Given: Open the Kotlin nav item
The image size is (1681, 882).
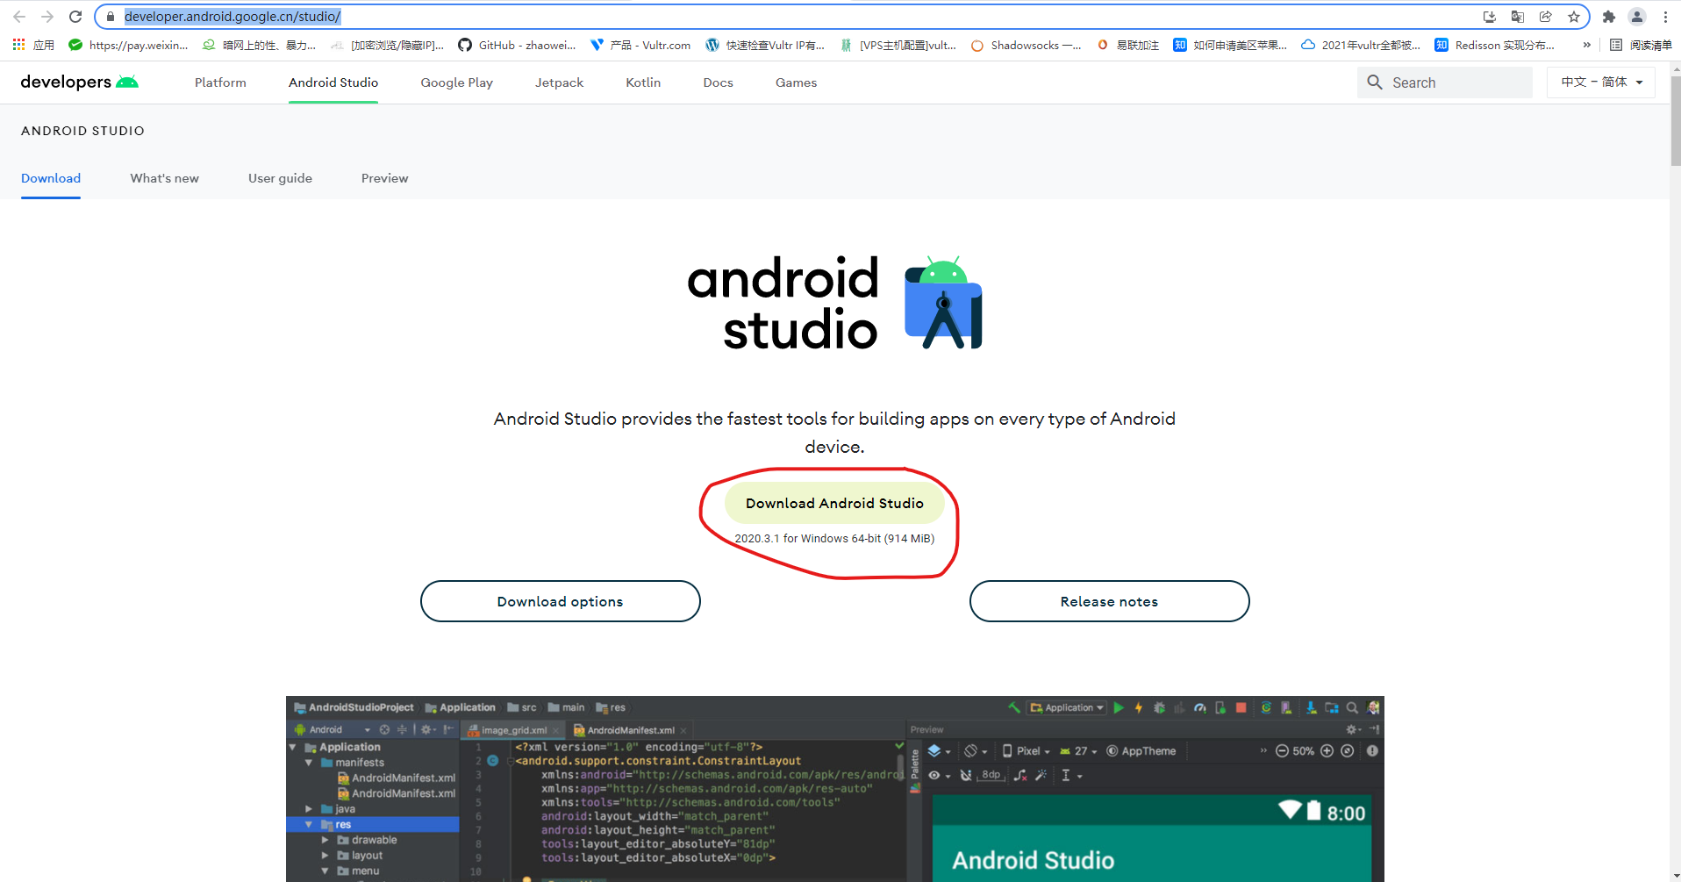Looking at the screenshot, I should point(643,82).
